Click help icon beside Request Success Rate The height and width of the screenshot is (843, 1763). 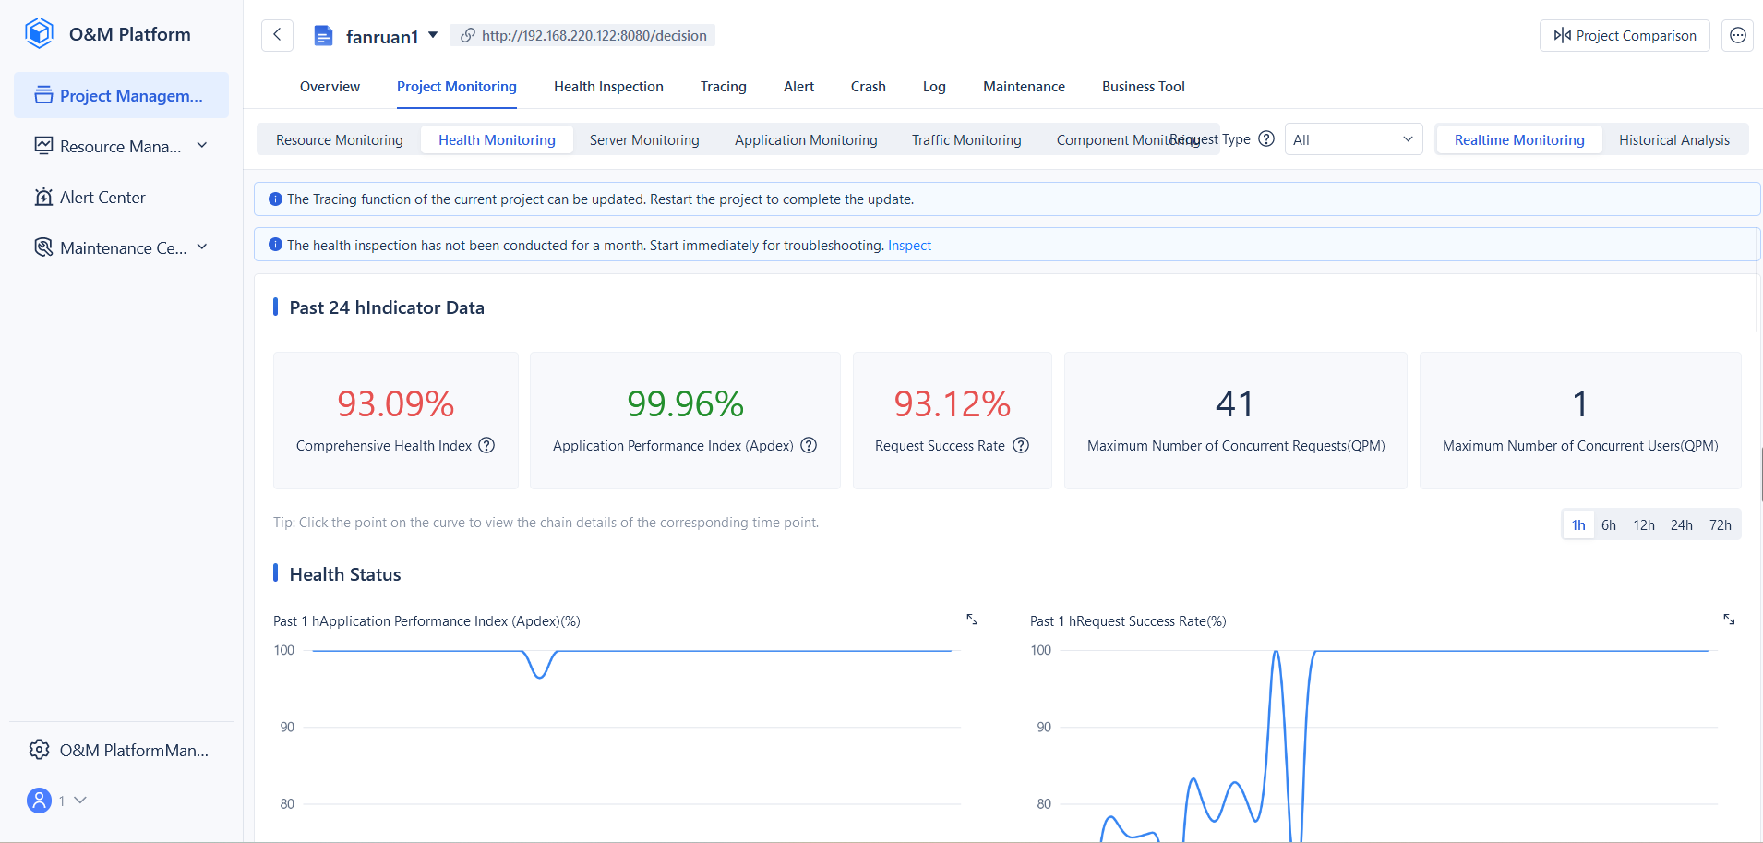click(1021, 446)
